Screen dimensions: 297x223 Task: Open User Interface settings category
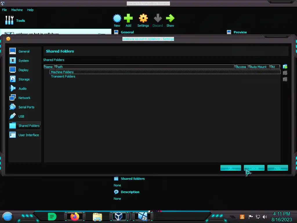click(25, 135)
